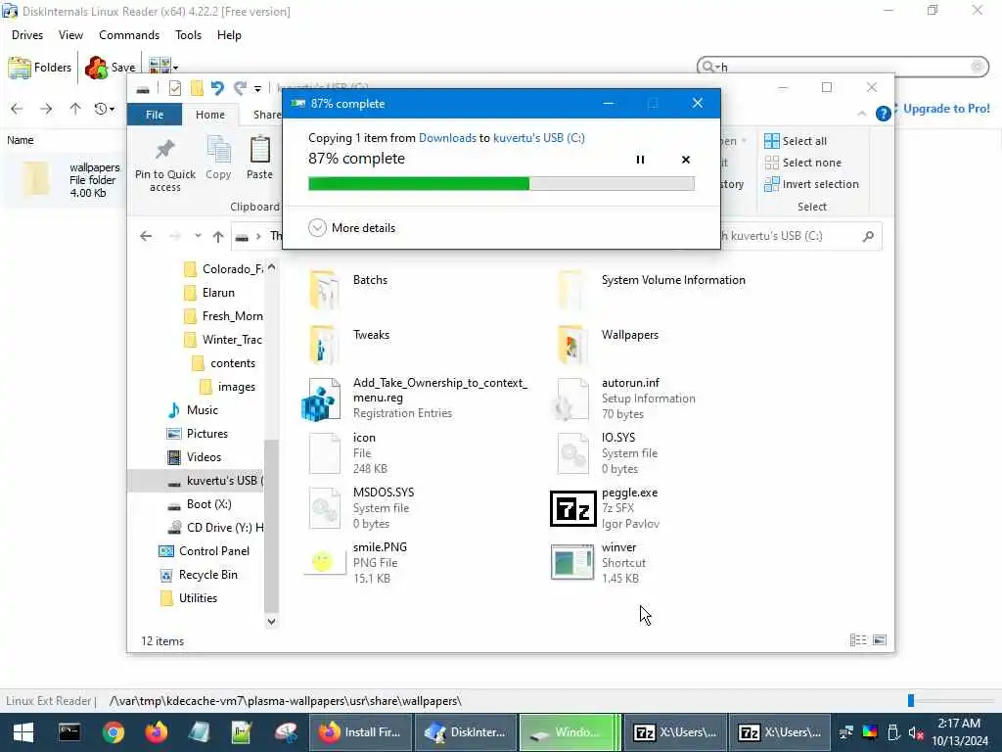
Task: Click Upgrade to Pro link
Action: (x=946, y=109)
